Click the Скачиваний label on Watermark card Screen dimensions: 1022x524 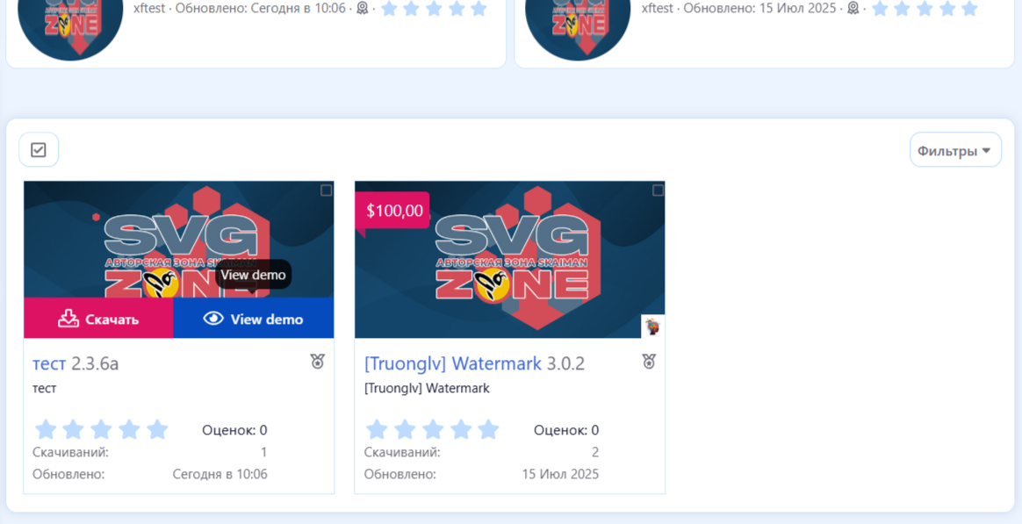402,452
